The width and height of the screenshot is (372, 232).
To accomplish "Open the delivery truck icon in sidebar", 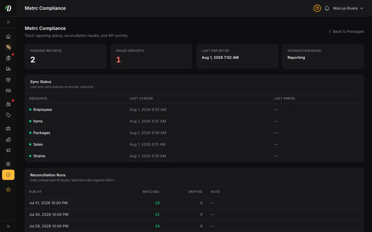I will coord(8,69).
